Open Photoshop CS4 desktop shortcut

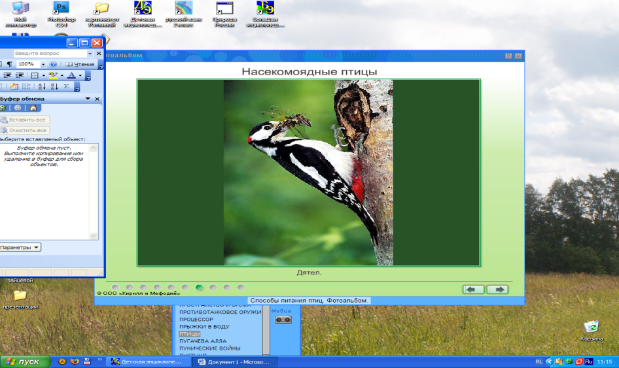tap(62, 14)
